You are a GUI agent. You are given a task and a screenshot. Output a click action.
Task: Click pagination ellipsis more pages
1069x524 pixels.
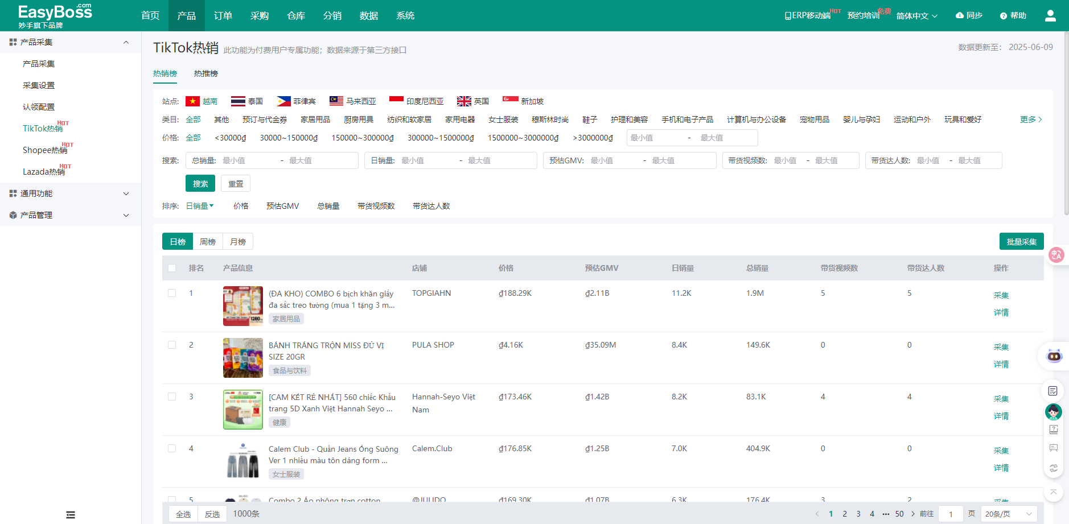(x=886, y=514)
